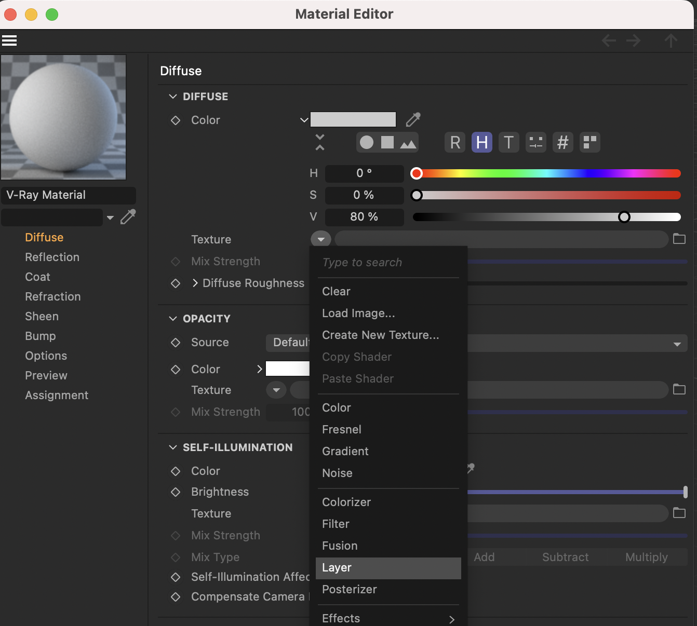Choose the Noise shader entry
Viewport: 697px width, 626px height.
[x=388, y=473]
